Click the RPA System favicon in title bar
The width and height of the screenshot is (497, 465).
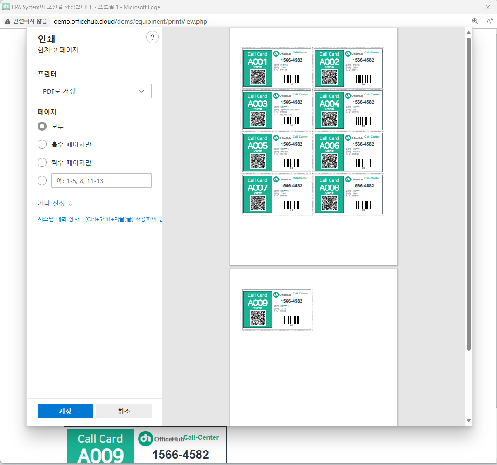[x=5, y=7]
